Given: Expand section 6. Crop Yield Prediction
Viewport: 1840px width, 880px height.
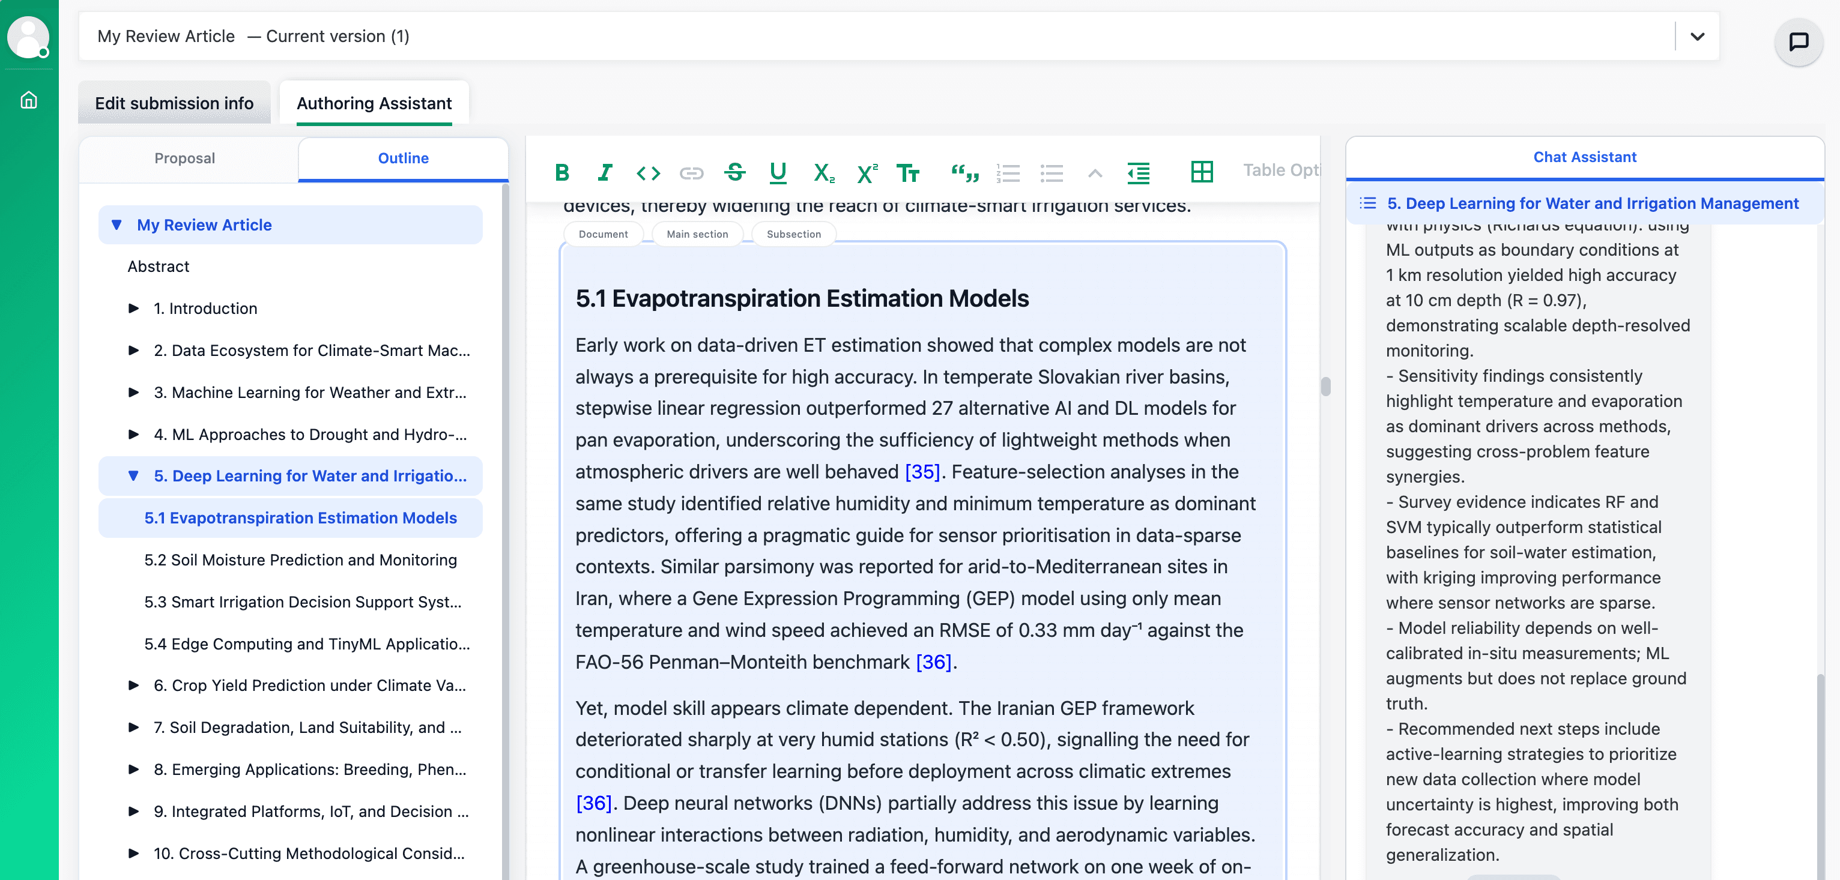Looking at the screenshot, I should coord(133,685).
